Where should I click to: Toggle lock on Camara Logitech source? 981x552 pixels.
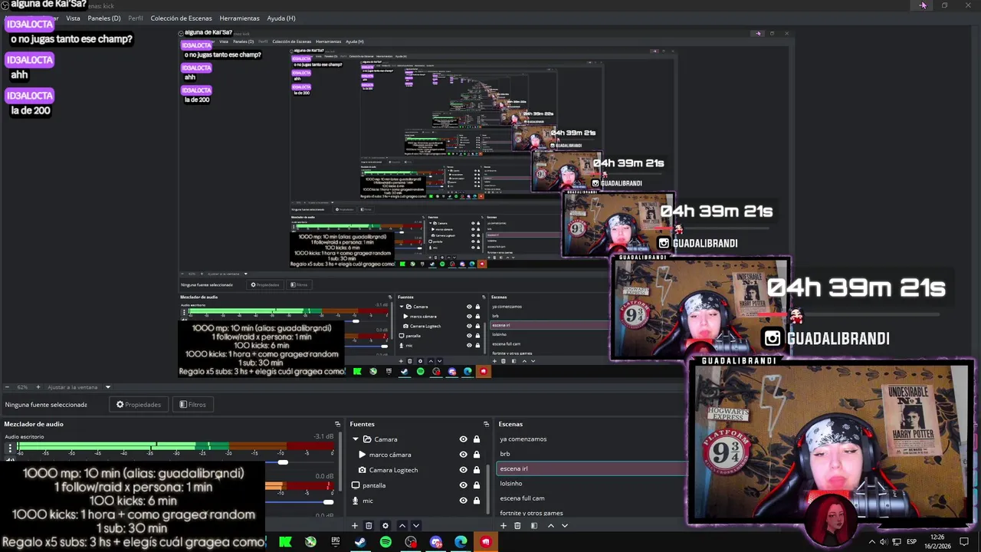476,470
